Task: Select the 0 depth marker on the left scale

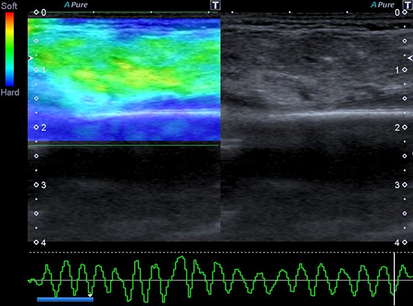Action: point(40,12)
